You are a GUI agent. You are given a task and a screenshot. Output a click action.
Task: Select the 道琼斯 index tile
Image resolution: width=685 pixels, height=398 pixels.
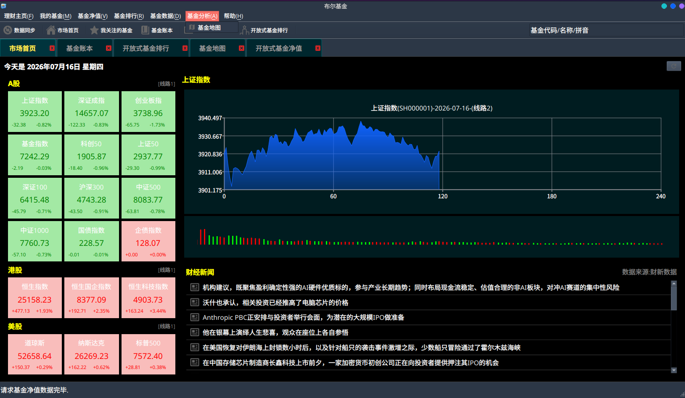click(35, 354)
